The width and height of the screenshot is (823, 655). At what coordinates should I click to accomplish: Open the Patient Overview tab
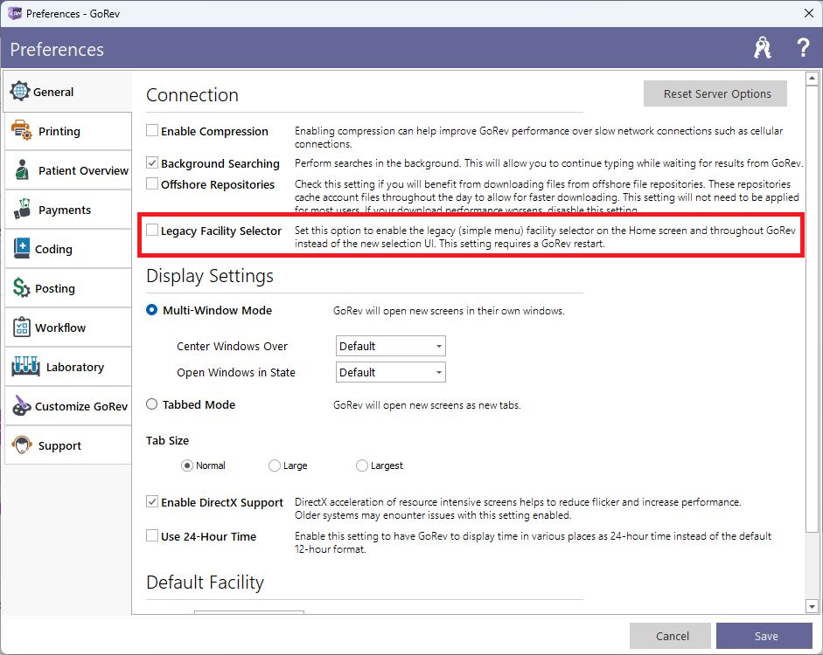click(67, 169)
